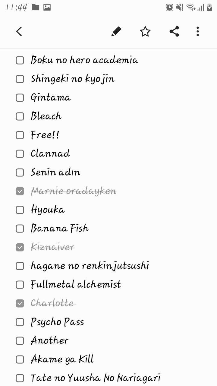
Task: Check off Psycho Pass item
Action: pyautogui.click(x=20, y=322)
